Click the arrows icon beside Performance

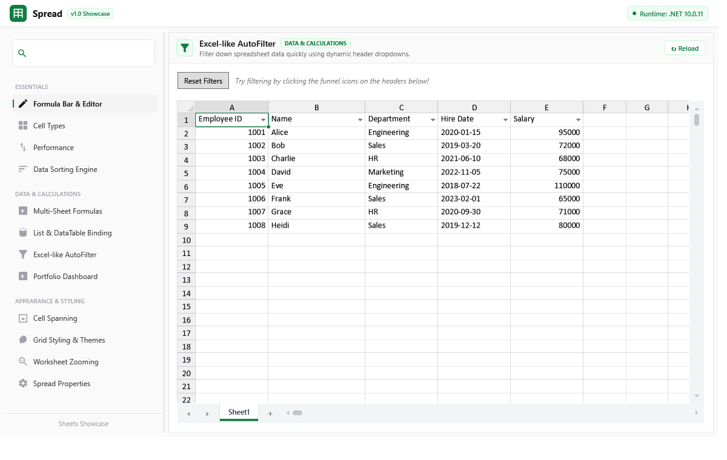[x=23, y=148]
